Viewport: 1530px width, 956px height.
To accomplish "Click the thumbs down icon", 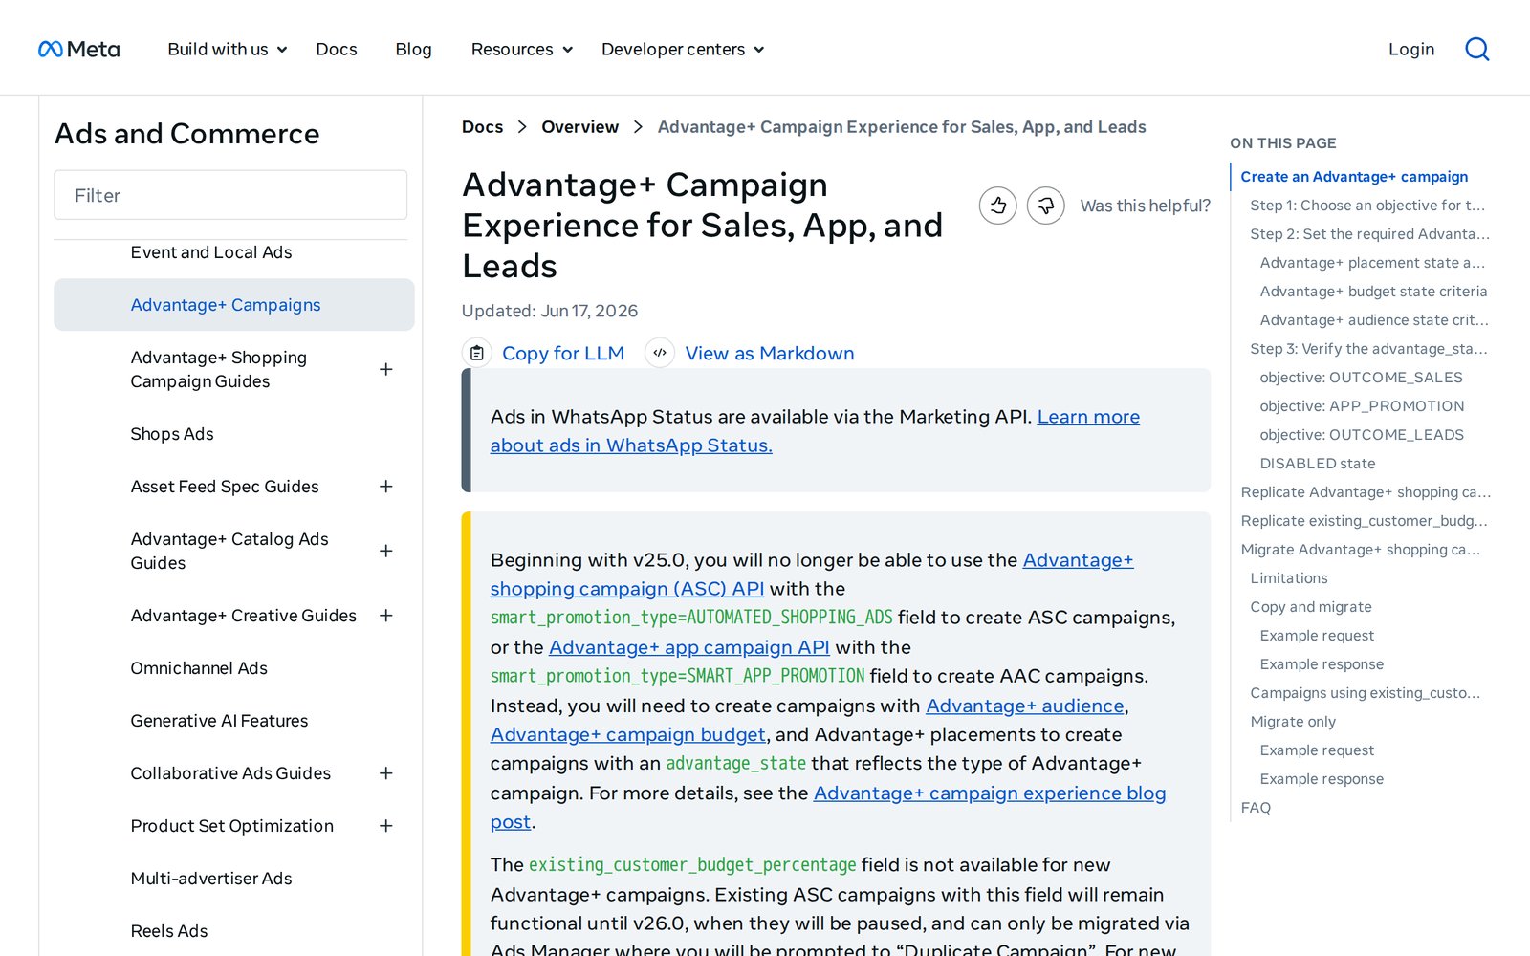I will 1045,206.
